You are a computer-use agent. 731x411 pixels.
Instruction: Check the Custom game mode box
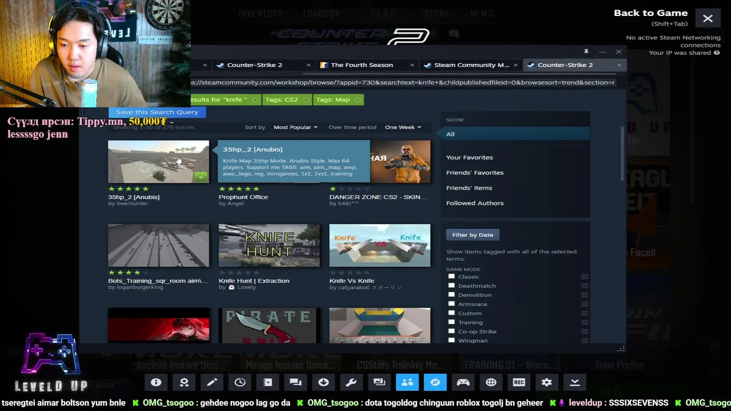click(451, 313)
